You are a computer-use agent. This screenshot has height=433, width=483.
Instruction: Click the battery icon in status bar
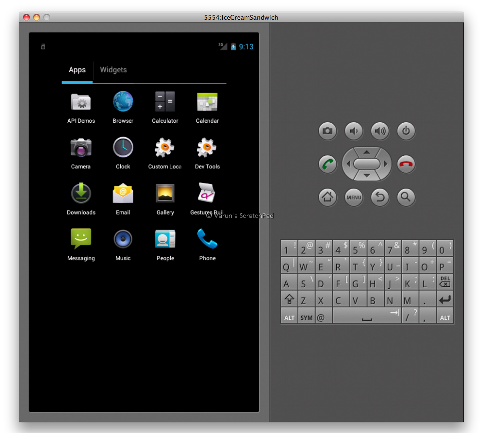tap(233, 47)
